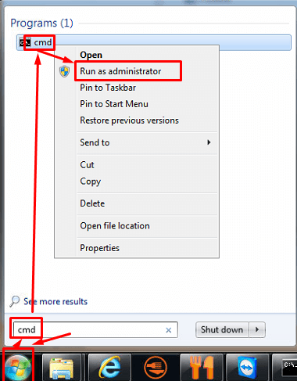The height and width of the screenshot is (381, 297).
Task: Click the orange round fork-and-plate taskbar icon
Action: point(156,368)
